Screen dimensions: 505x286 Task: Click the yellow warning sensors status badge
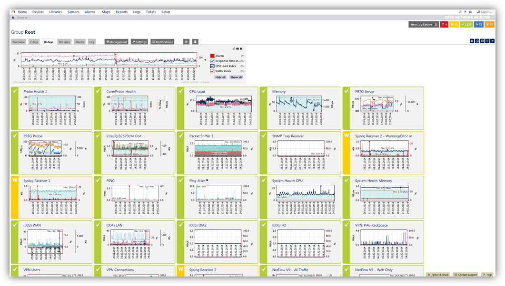454,25
